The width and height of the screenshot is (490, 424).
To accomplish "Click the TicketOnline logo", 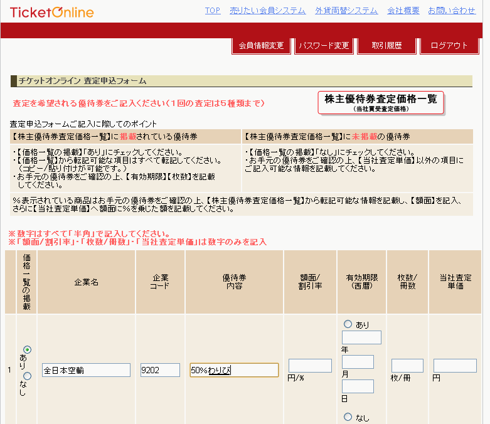I will (52, 13).
